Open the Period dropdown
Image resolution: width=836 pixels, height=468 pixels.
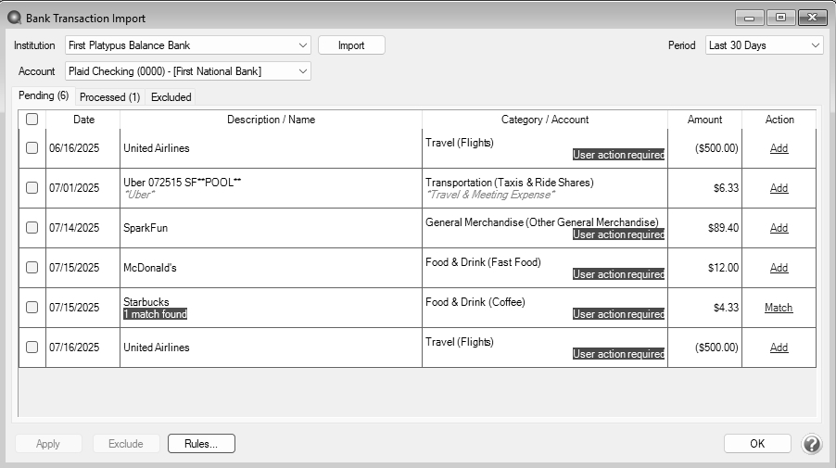764,45
